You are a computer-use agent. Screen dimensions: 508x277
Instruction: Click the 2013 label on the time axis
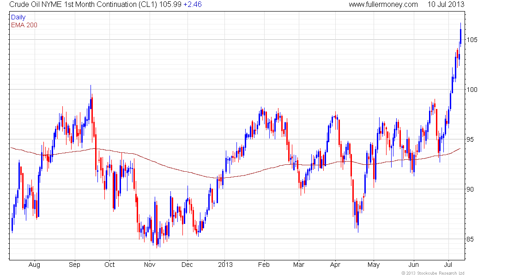[225, 265]
